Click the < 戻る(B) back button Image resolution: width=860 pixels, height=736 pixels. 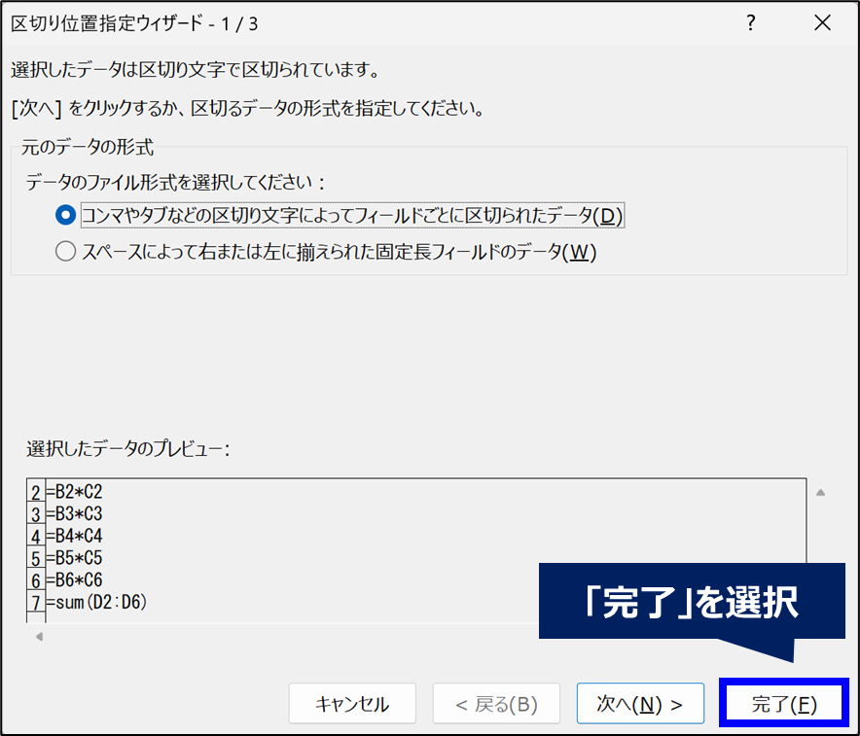(x=496, y=704)
